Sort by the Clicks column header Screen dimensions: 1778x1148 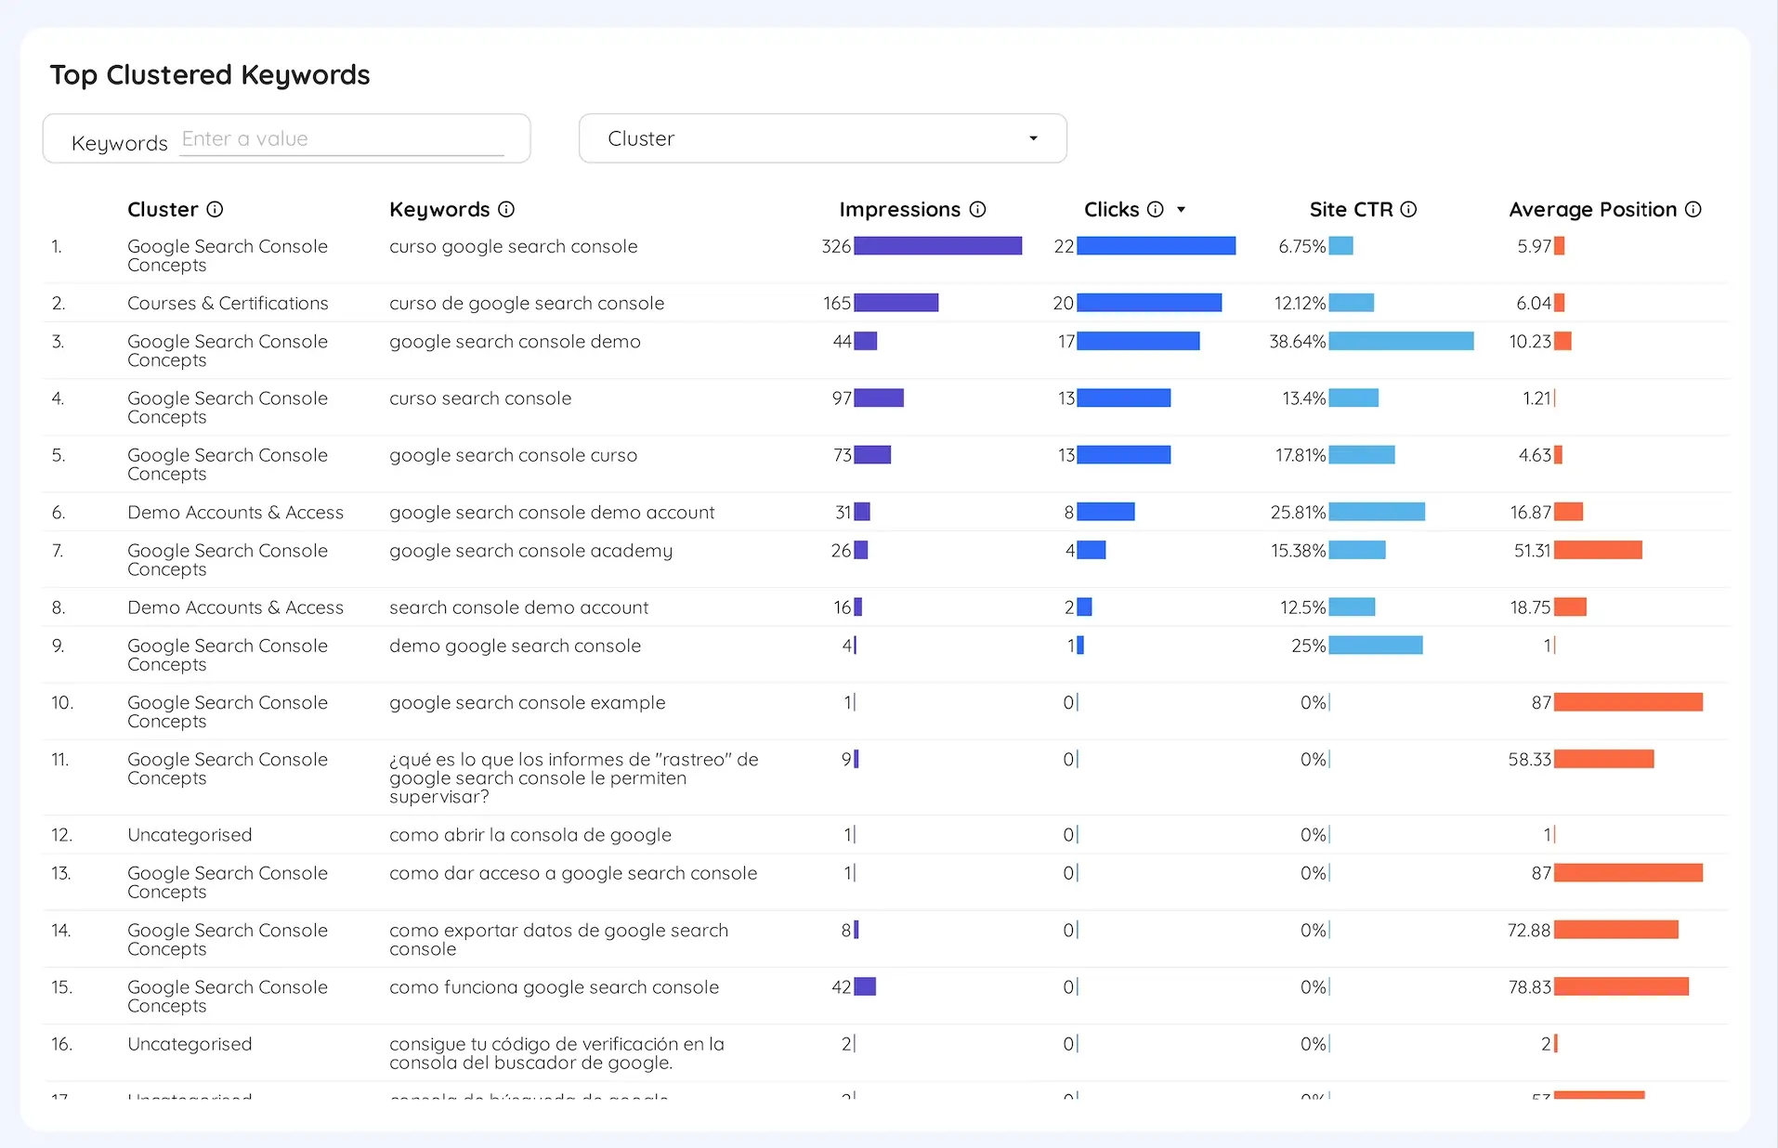tap(1111, 210)
